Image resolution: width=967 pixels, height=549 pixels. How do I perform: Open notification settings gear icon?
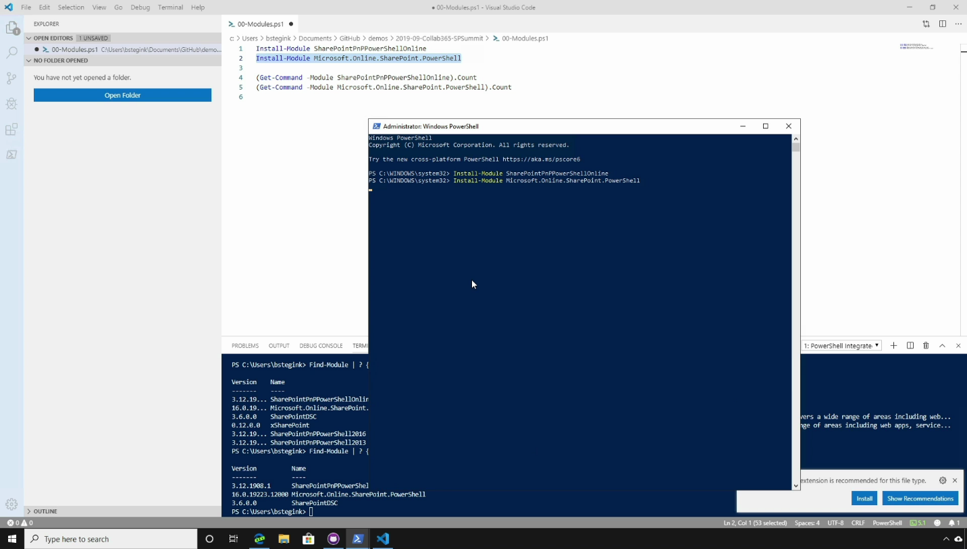click(943, 481)
